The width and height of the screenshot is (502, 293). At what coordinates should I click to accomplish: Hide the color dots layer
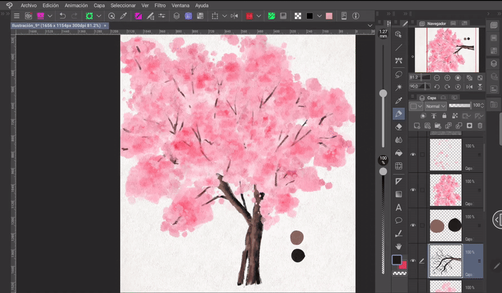[413, 225]
